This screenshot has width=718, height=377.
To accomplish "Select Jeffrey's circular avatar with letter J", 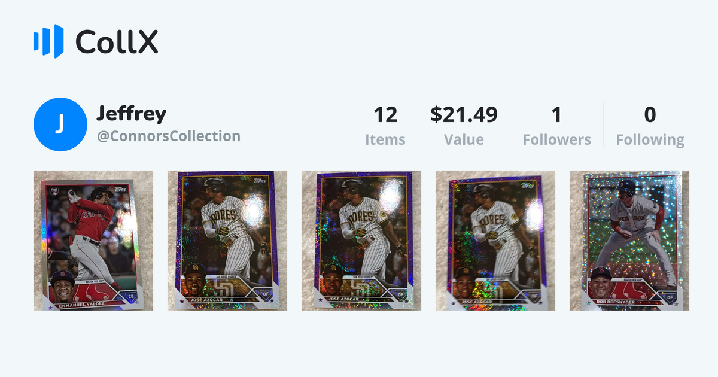I will tap(60, 123).
